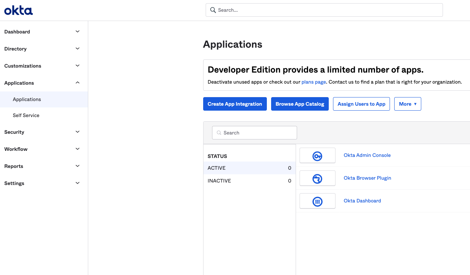Screen dimensions: 470x275
Task: Open the Okta Dashboard app link
Action: (362, 201)
